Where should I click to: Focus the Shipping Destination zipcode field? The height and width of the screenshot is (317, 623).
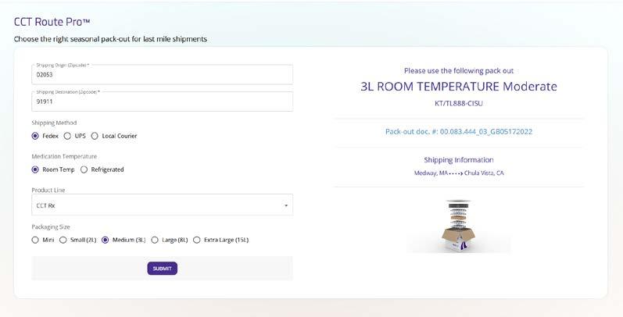coord(162,102)
